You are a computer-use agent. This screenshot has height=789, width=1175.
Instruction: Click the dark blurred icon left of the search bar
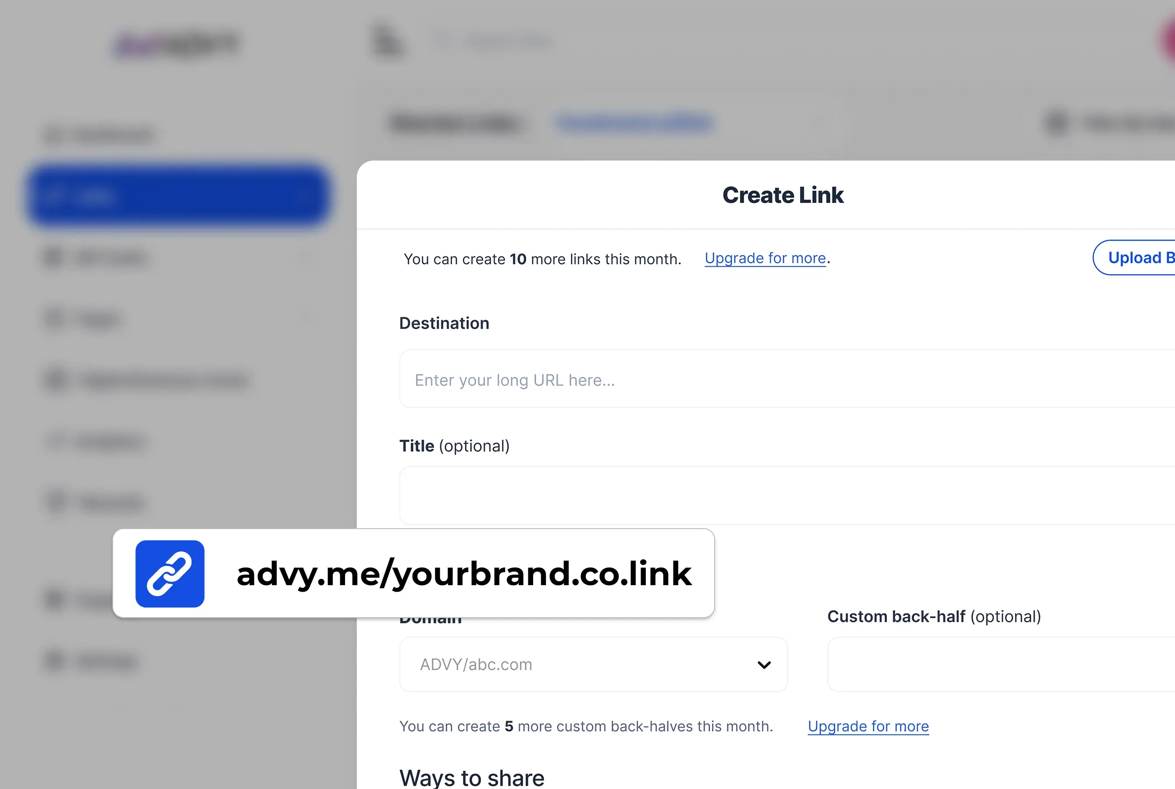pos(388,40)
